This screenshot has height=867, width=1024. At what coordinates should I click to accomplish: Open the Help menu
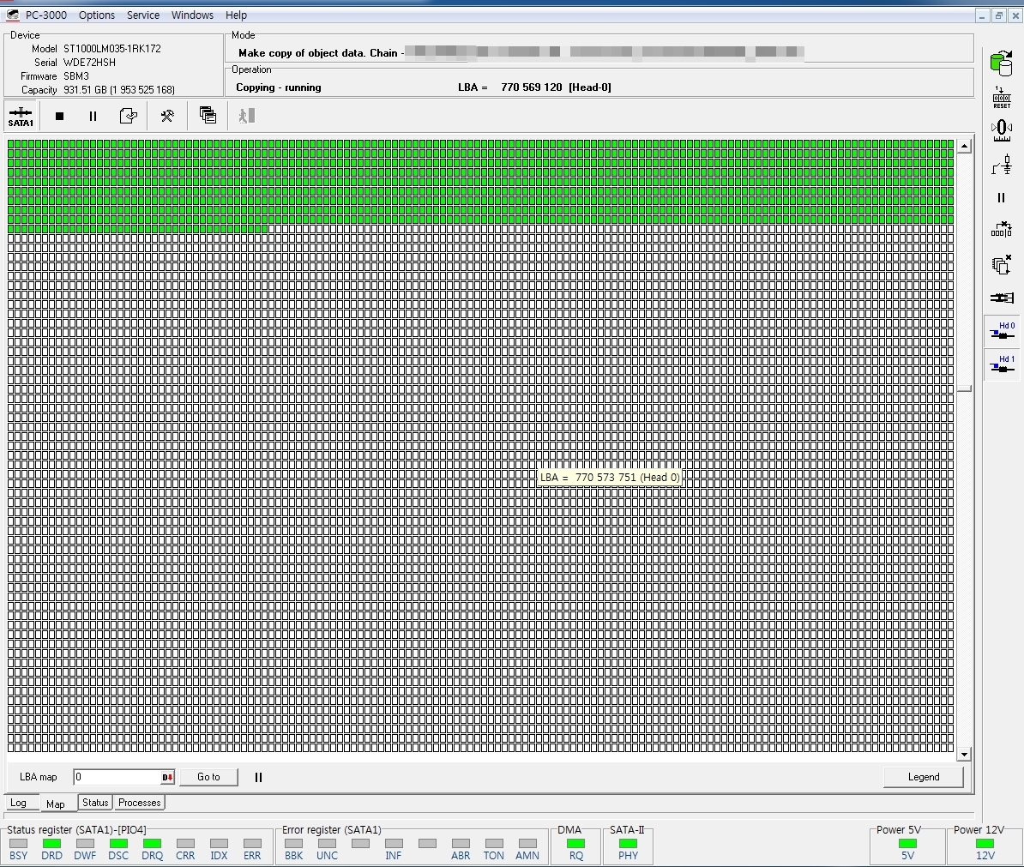[x=236, y=15]
